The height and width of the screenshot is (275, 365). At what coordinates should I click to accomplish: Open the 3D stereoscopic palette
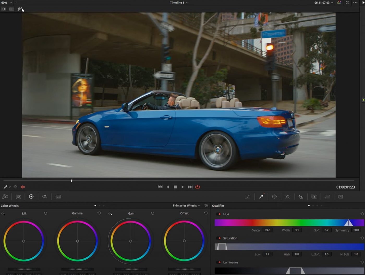point(340,197)
